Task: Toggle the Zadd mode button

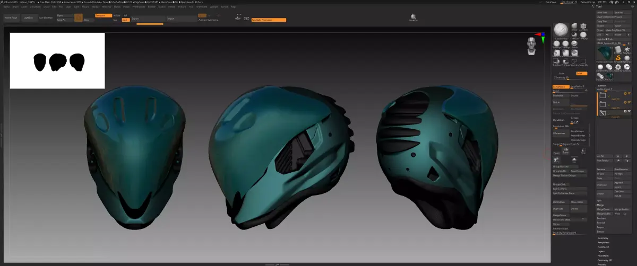Action: [x=582, y=73]
